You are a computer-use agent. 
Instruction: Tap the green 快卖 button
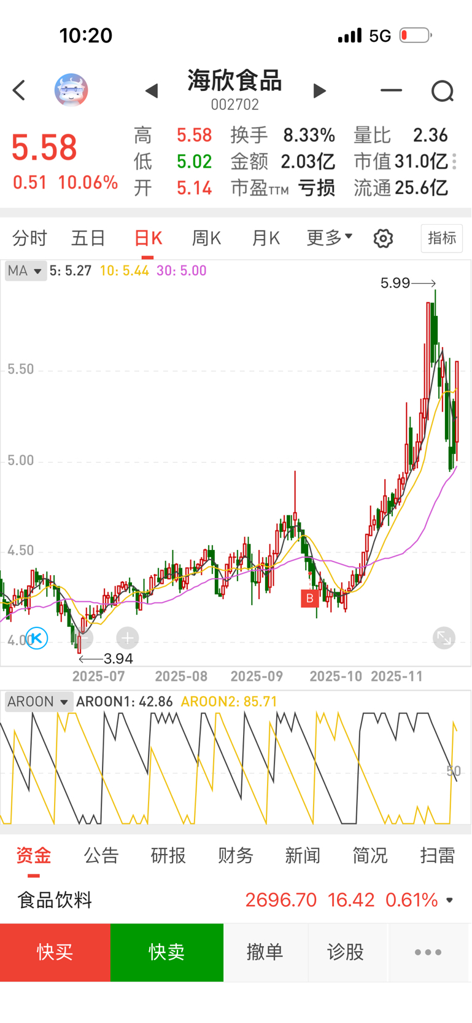tap(167, 952)
